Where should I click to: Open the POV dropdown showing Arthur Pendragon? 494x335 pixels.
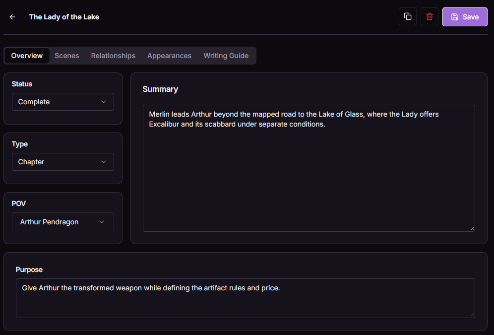62,222
